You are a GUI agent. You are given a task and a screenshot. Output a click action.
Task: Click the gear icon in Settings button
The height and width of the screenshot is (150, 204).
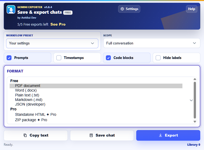[x=122, y=9]
